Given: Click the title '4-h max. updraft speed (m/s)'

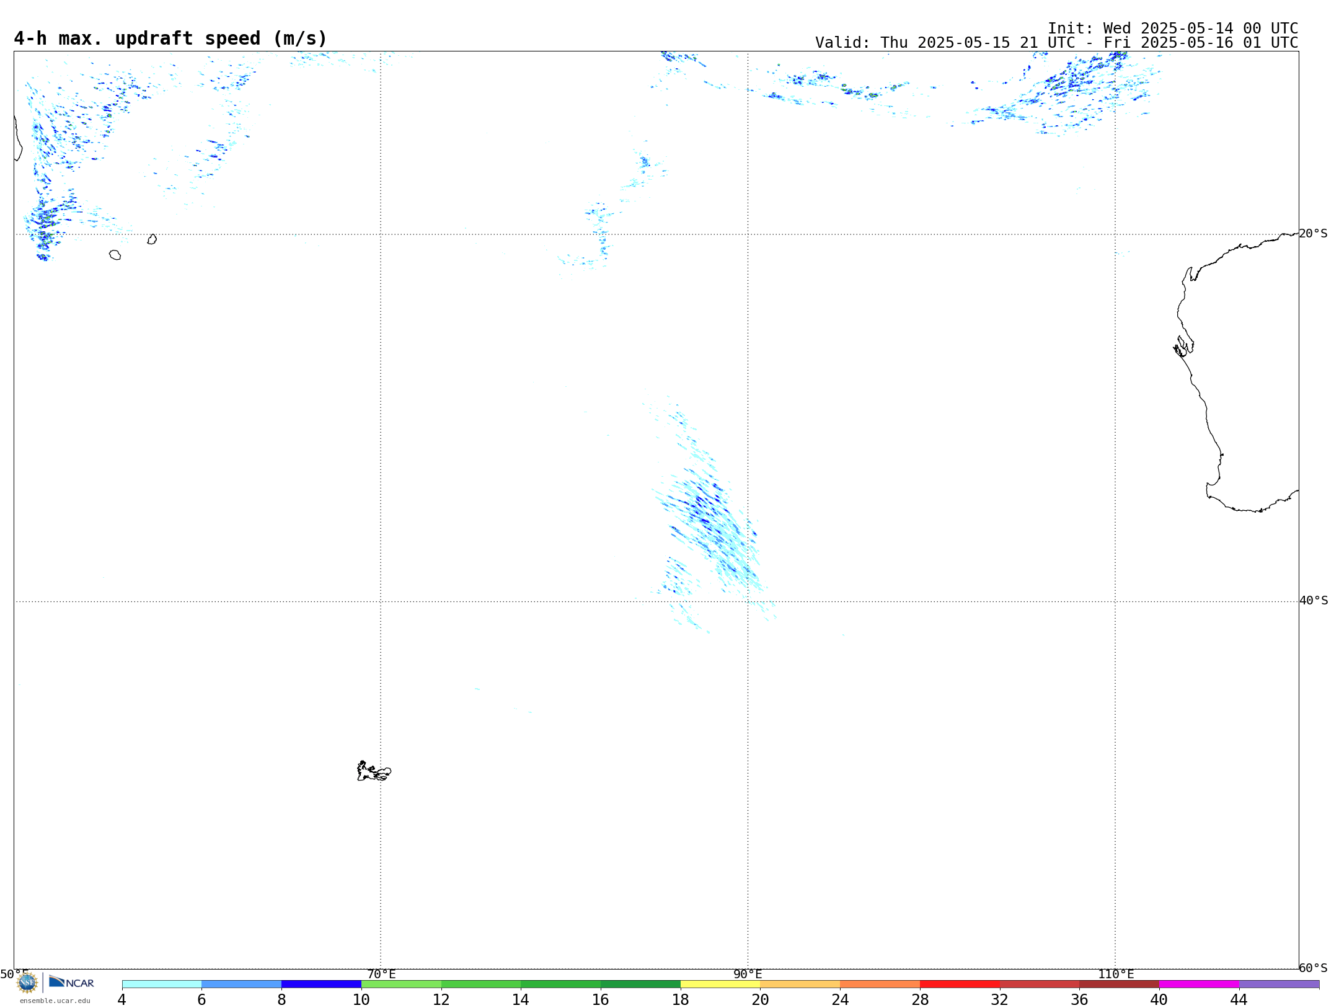Looking at the screenshot, I should tap(170, 38).
